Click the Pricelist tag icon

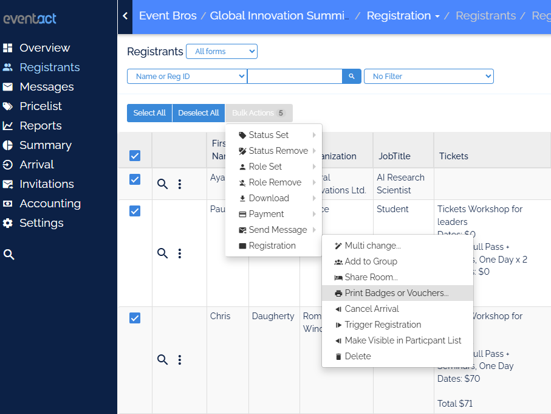[x=8, y=106]
